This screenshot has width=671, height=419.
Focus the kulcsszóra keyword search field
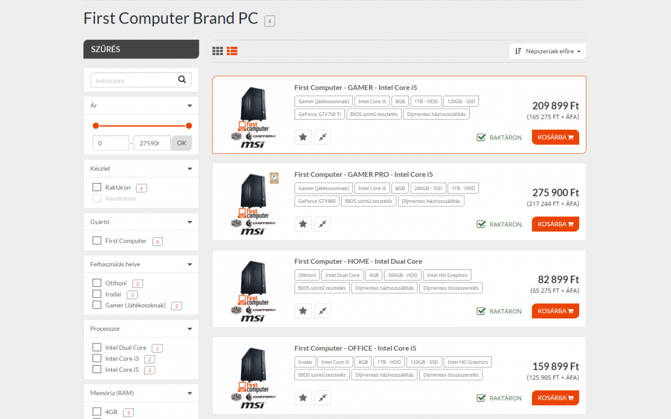tap(132, 80)
